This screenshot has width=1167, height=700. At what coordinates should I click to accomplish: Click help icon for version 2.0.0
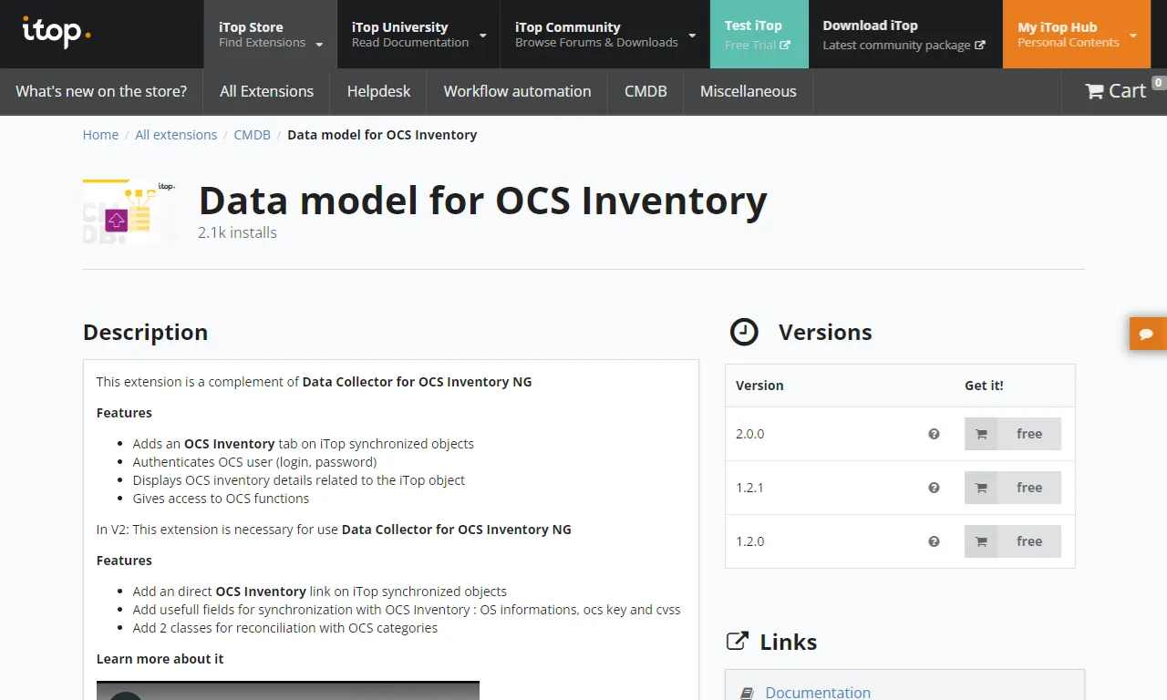click(x=934, y=434)
